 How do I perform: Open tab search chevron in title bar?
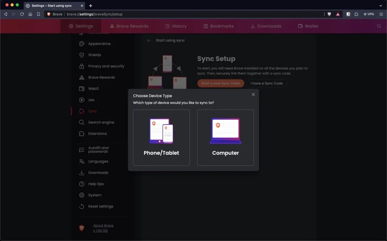381,5
